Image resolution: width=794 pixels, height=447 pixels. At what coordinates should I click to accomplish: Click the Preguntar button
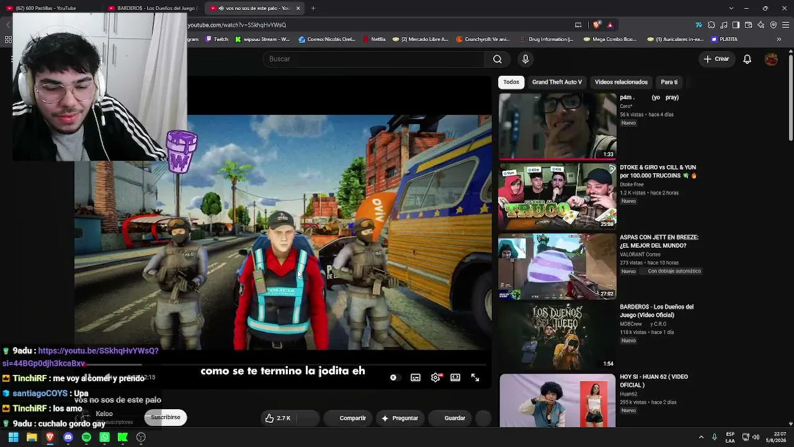(399, 418)
